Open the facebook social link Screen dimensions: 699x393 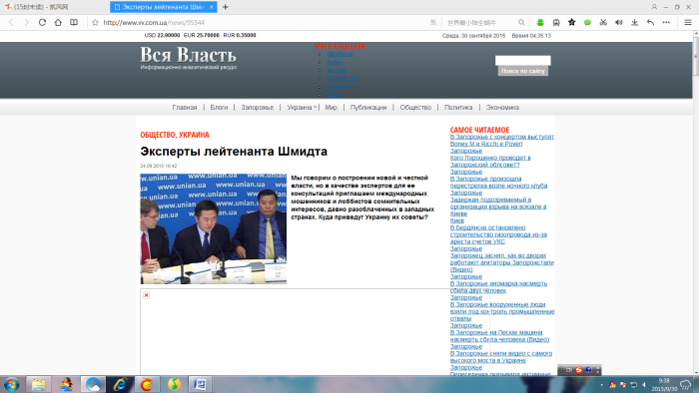pyautogui.click(x=340, y=54)
